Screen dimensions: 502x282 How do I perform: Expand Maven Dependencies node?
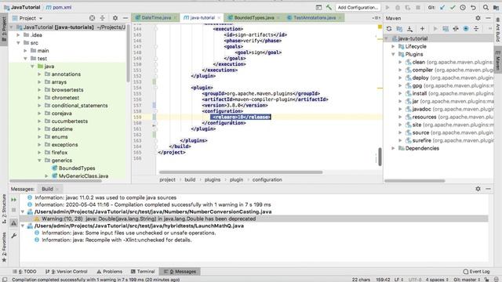point(393,148)
